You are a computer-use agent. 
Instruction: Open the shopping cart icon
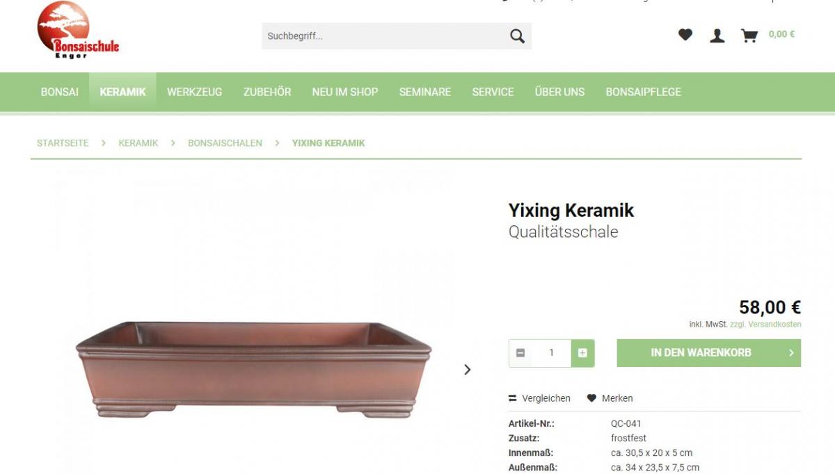click(749, 35)
